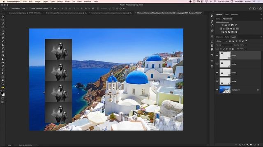This screenshot has width=263, height=147.
Task: Click the foreground color swatch
Action: [2, 93]
